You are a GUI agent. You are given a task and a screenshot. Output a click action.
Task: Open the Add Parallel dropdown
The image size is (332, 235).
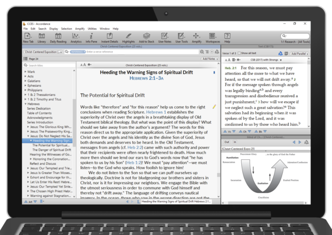click(299, 54)
